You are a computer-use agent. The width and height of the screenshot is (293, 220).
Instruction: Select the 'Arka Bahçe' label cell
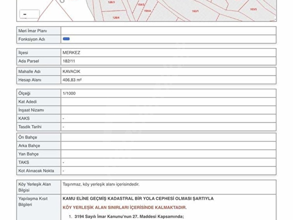click(x=38, y=146)
